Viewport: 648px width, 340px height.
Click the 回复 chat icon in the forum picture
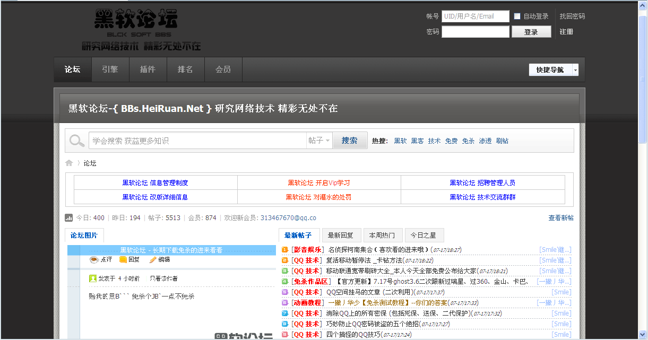click(x=123, y=259)
